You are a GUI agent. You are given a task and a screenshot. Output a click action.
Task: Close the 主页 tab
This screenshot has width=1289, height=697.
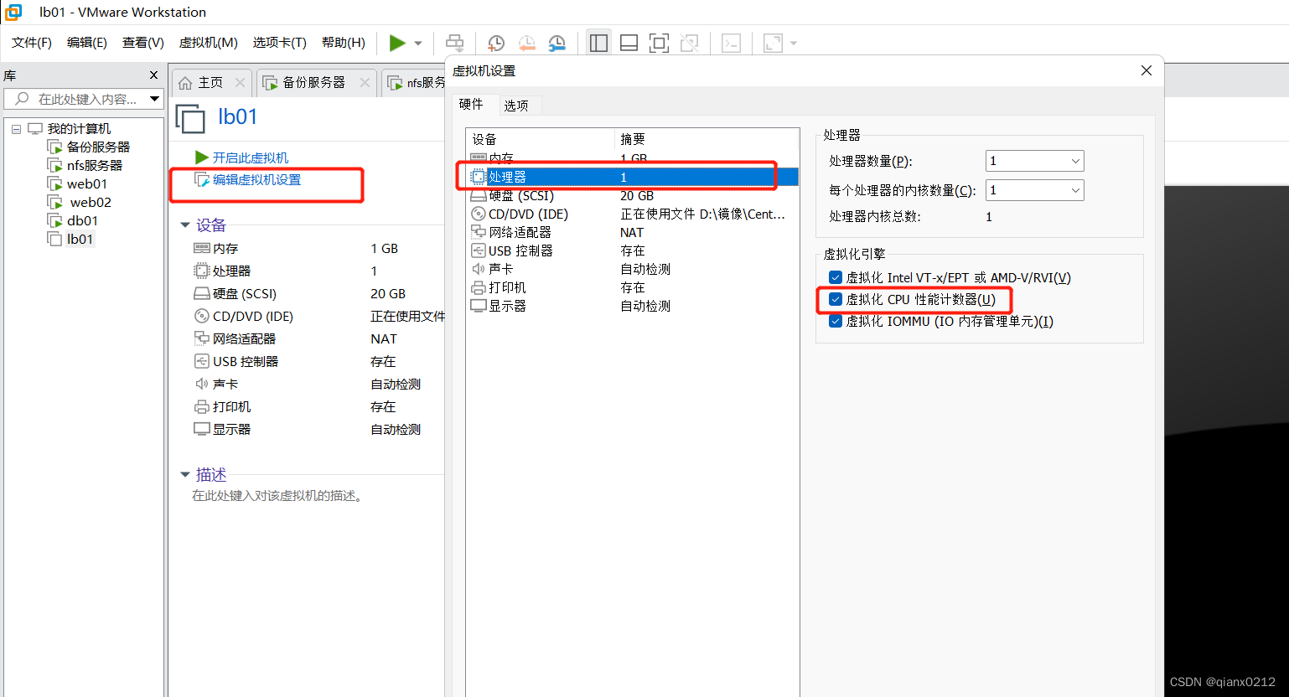click(x=241, y=82)
